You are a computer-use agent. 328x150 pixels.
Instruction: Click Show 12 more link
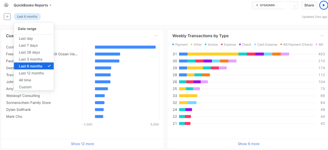coord(82,144)
